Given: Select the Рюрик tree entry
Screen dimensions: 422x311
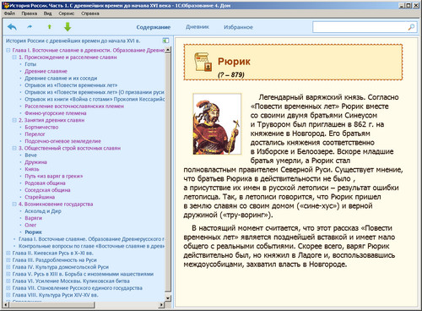Looking at the screenshot, I should pos(33,232).
